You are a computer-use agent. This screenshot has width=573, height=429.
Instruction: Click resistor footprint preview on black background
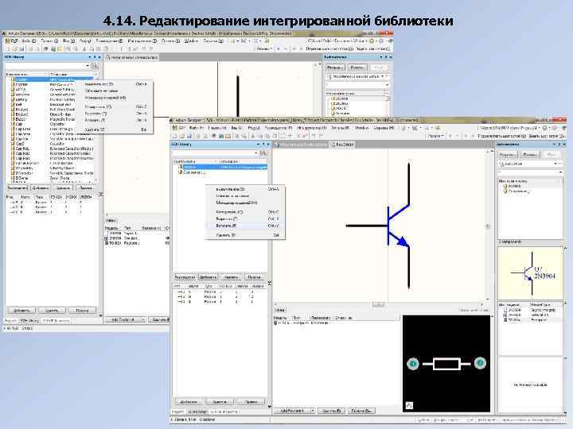coord(446,364)
